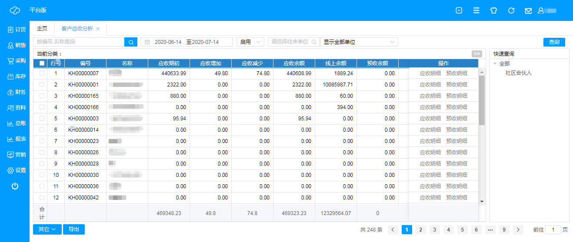The image size is (573, 242).
Task: Open the 显示全部单位 dropdown
Action: (359, 42)
